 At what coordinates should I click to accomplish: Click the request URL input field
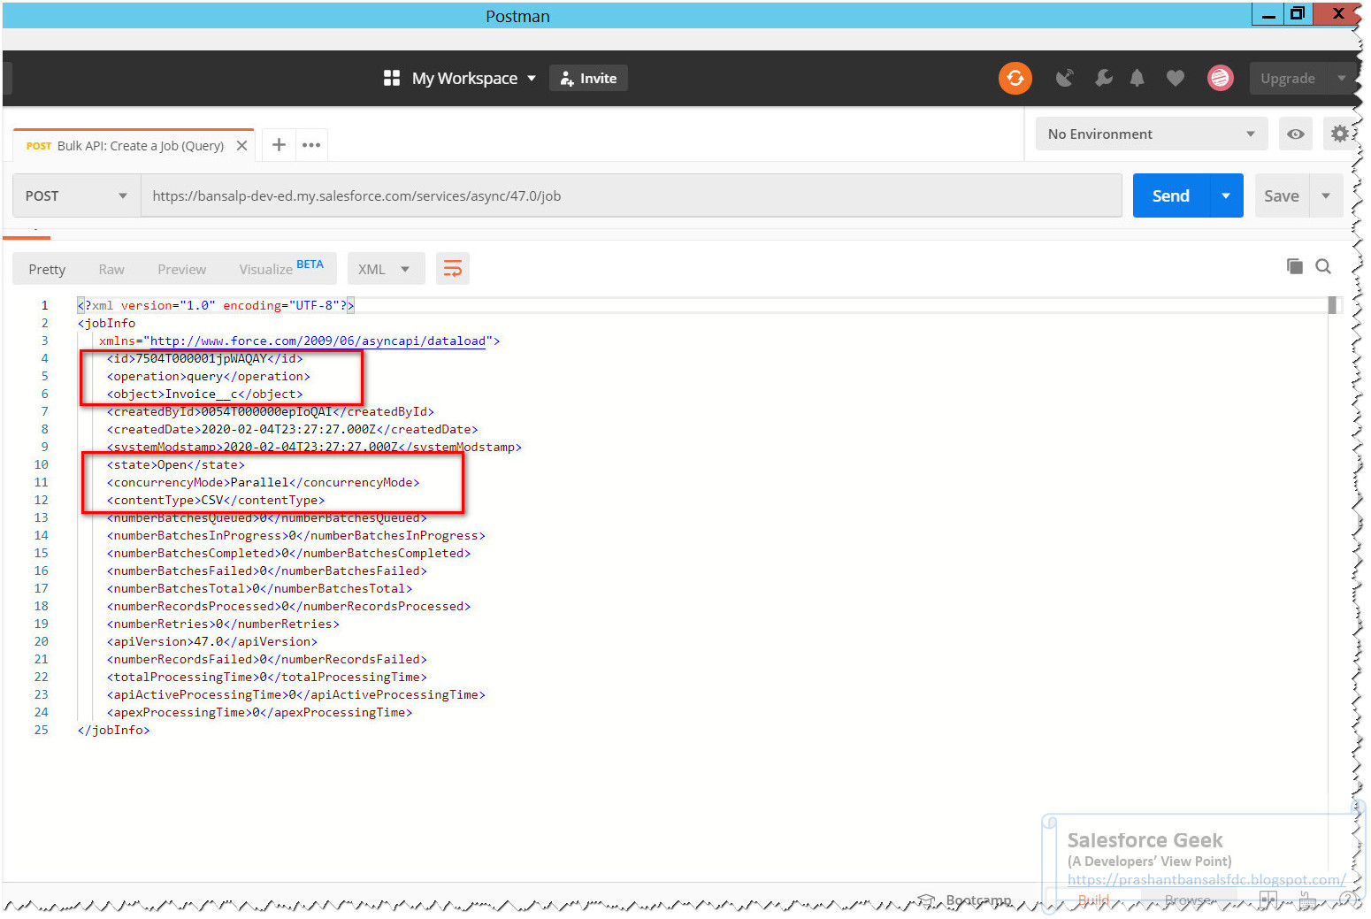[x=632, y=195]
